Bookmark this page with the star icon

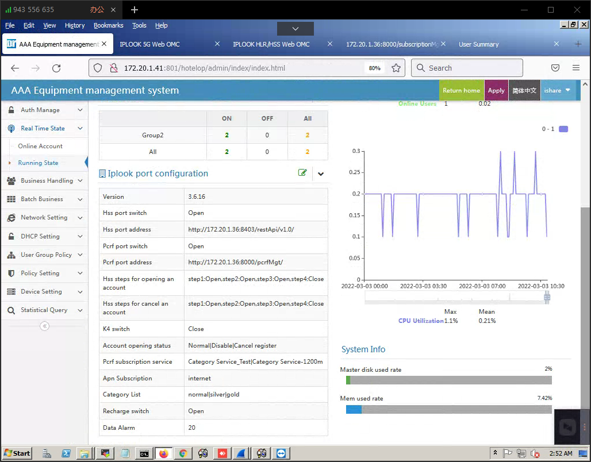click(396, 68)
